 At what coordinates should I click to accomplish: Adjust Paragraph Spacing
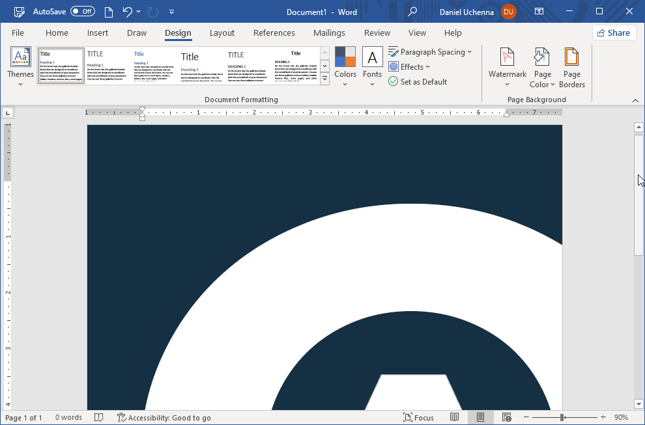pos(430,51)
